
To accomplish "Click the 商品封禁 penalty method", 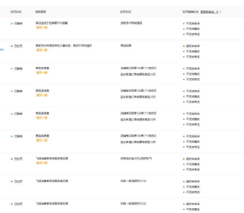I will [126, 46].
